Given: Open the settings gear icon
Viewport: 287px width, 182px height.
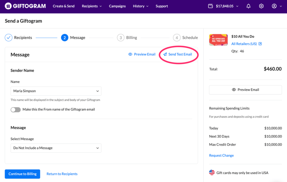Looking at the screenshot, I should (261, 6).
